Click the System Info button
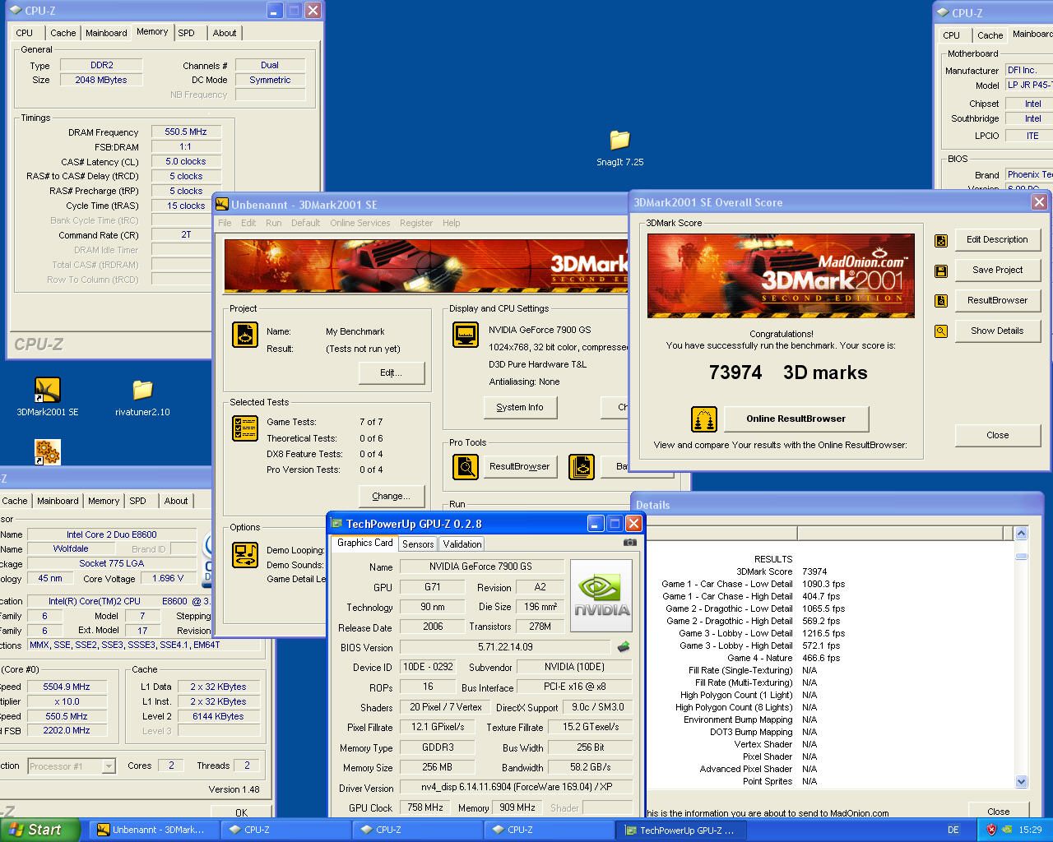This screenshot has width=1053, height=842. (x=520, y=407)
